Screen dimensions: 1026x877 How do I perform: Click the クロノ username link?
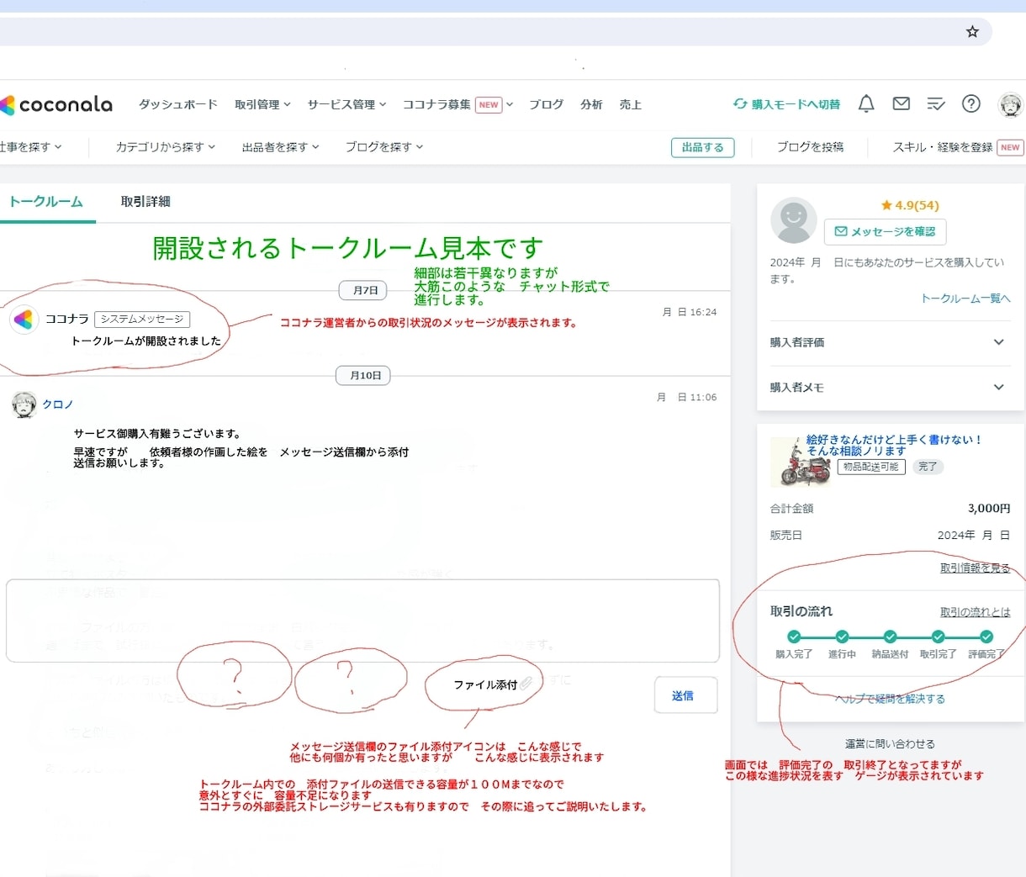tap(58, 404)
